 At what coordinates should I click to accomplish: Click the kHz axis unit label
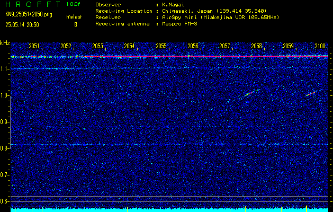pyautogui.click(x=5, y=43)
